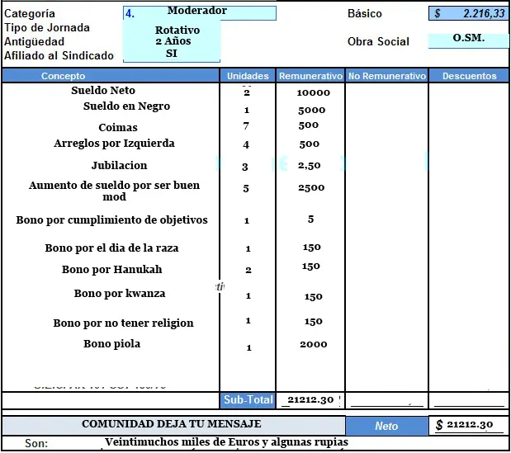
Task: Select the 'Concepto' column header
Action: point(111,76)
